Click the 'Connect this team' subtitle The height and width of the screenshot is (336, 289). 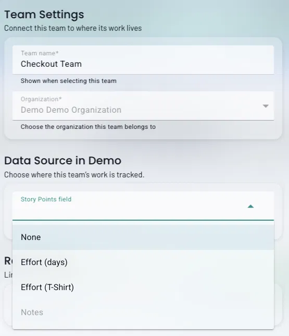point(73,28)
